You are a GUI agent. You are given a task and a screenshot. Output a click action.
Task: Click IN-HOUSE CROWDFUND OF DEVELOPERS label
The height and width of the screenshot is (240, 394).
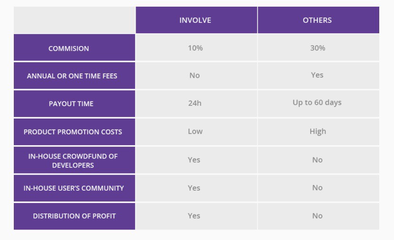coord(74,160)
